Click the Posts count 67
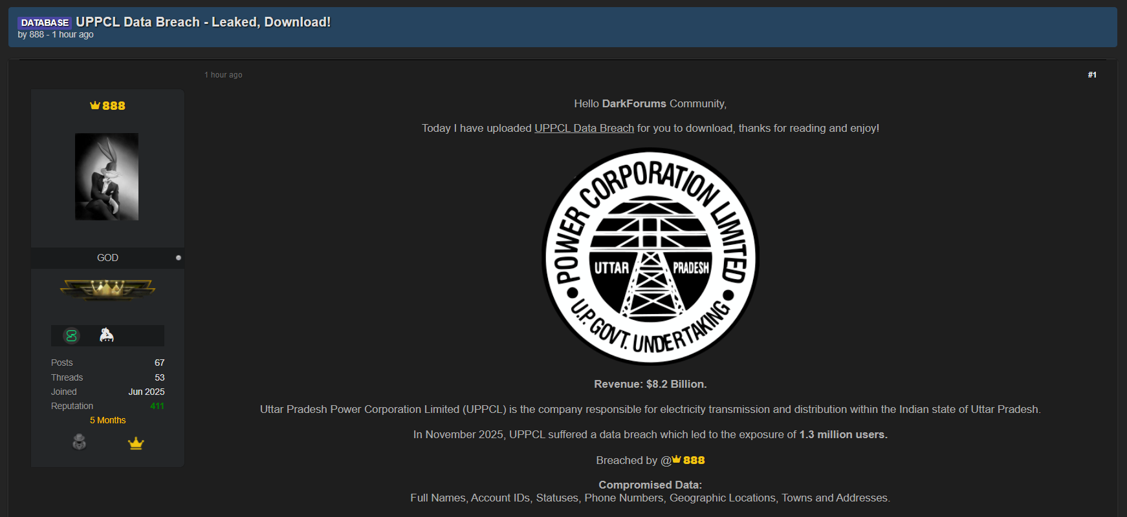Screen dimensions: 1127x517 coord(159,363)
